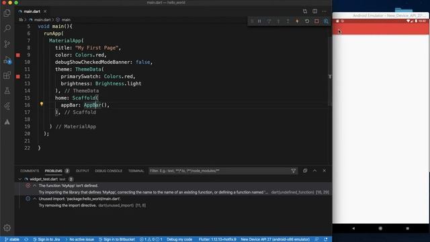Maximize the panel with the chevron-up icon
Image resolution: width=430 pixels, height=242 pixels.
[315, 171]
